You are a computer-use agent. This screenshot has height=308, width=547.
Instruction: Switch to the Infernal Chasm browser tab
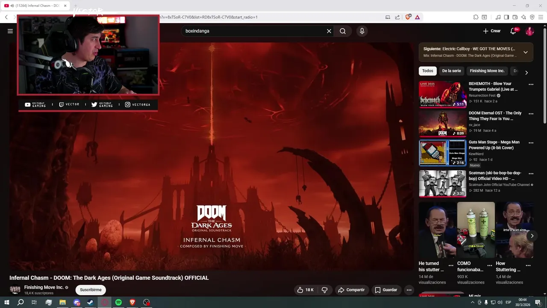coord(34,6)
